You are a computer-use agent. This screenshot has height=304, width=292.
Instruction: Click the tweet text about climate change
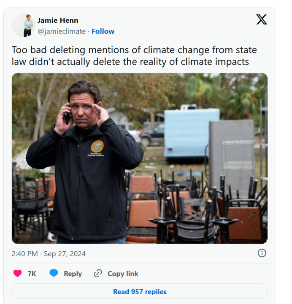(134, 56)
